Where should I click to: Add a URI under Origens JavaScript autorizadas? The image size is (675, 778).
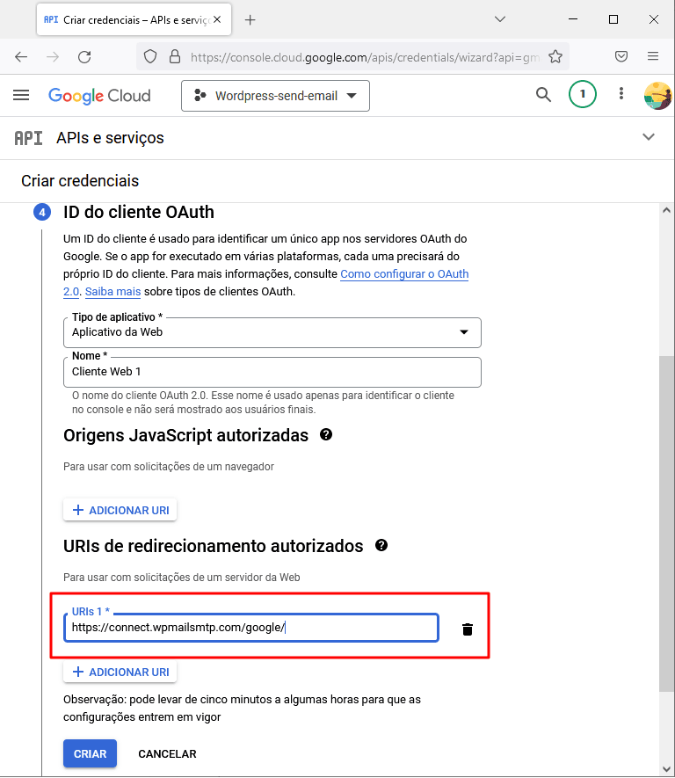point(120,510)
